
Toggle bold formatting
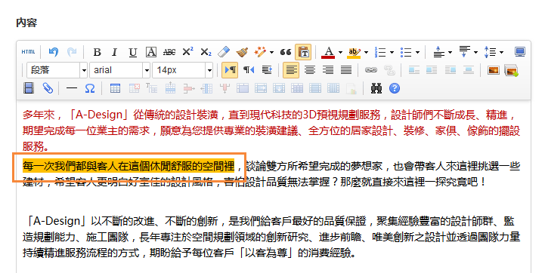[97, 52]
